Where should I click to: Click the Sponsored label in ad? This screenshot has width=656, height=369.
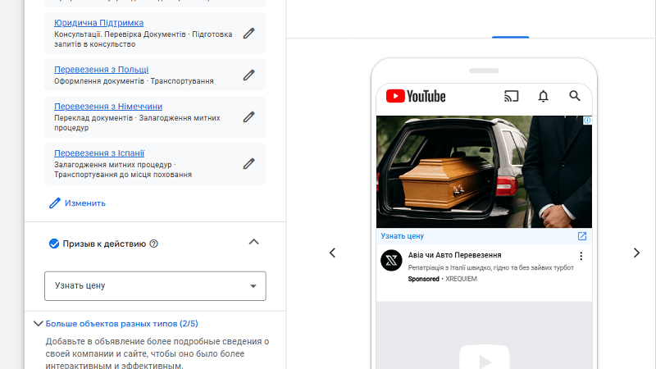pyautogui.click(x=423, y=279)
